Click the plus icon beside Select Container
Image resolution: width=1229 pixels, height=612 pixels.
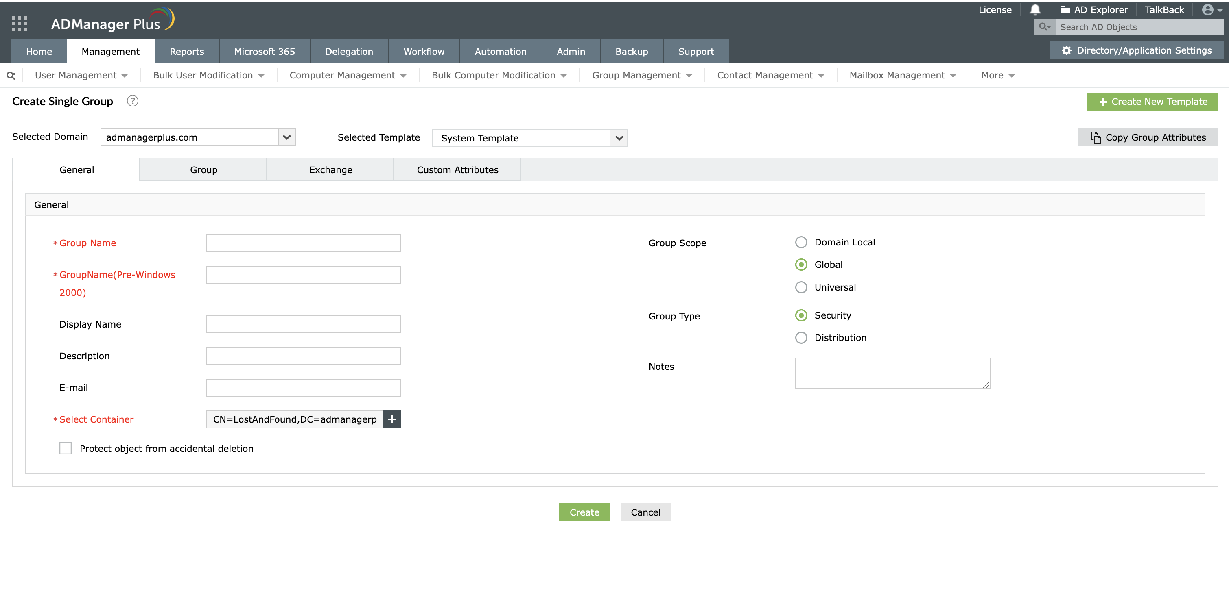click(392, 419)
